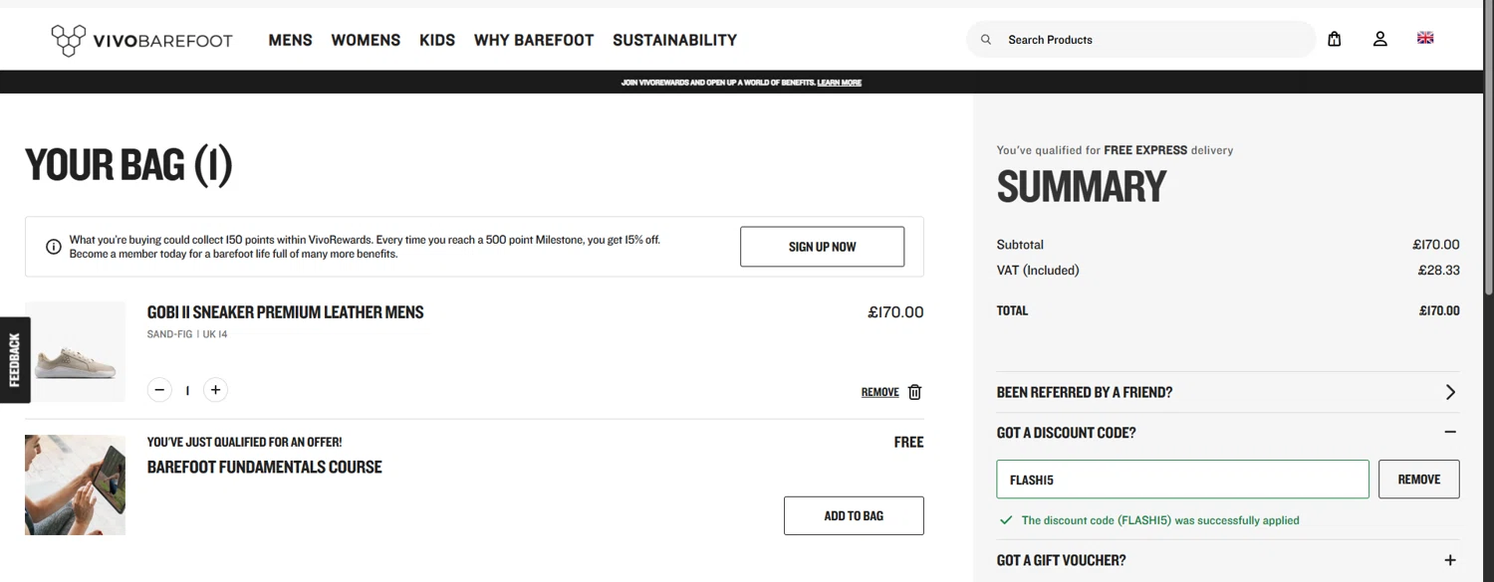Click the UK flag region selector

(x=1425, y=38)
